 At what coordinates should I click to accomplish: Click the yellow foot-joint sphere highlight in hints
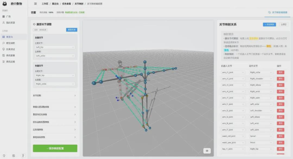pos(254,39)
